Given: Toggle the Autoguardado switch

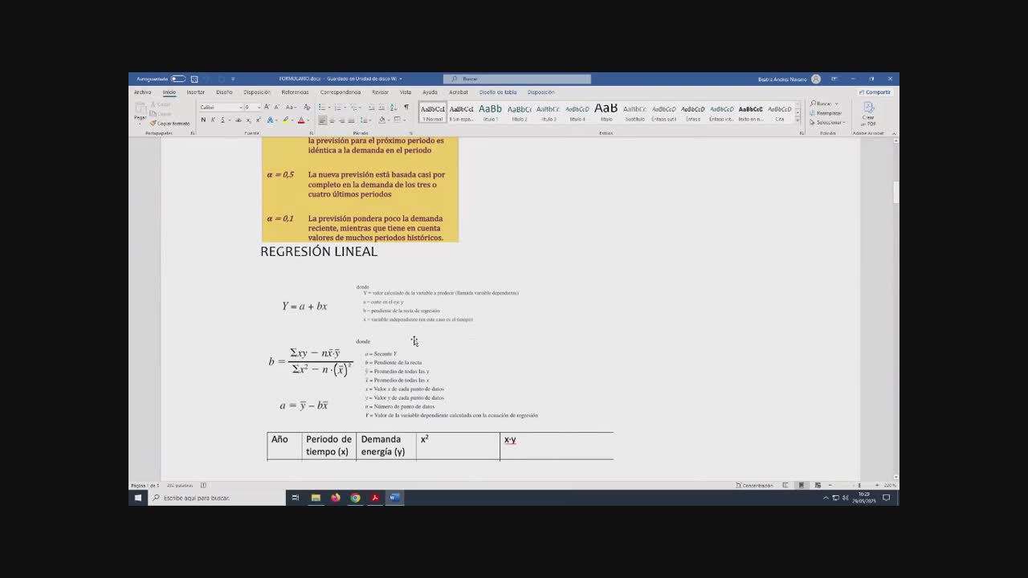Looking at the screenshot, I should click(x=177, y=79).
